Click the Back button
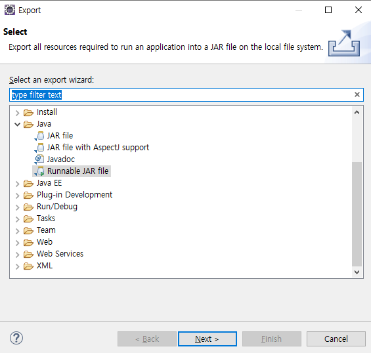This screenshot has height=353, width=371. tap(147, 339)
